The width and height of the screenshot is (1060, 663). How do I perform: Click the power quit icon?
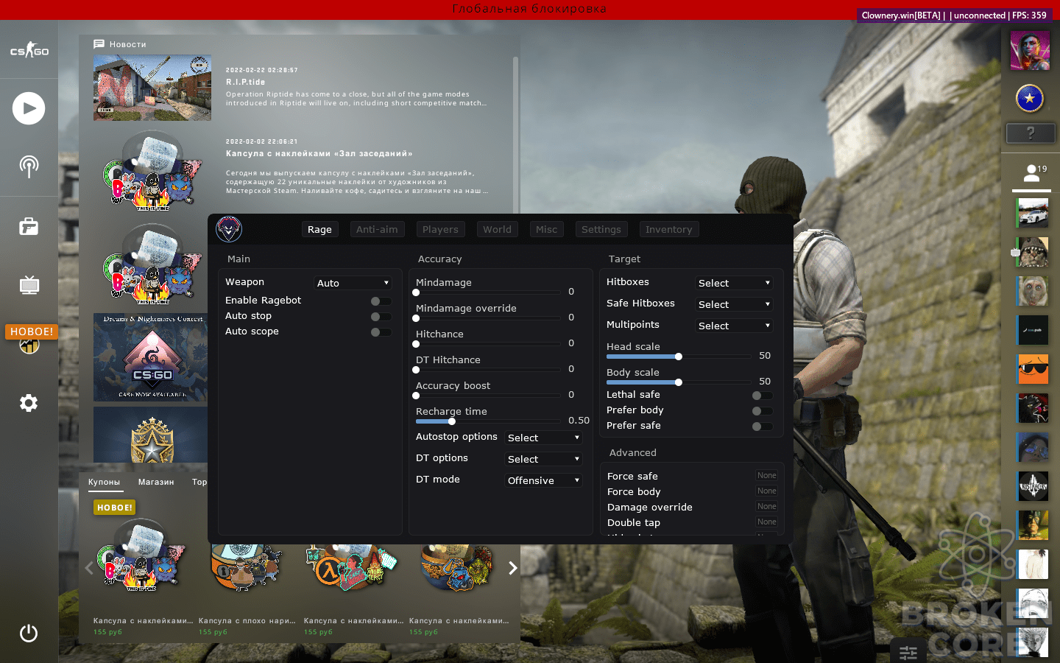click(29, 634)
